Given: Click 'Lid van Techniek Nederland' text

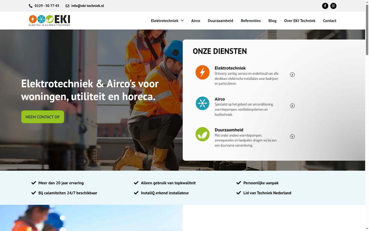Looking at the screenshot, I should (267, 193).
